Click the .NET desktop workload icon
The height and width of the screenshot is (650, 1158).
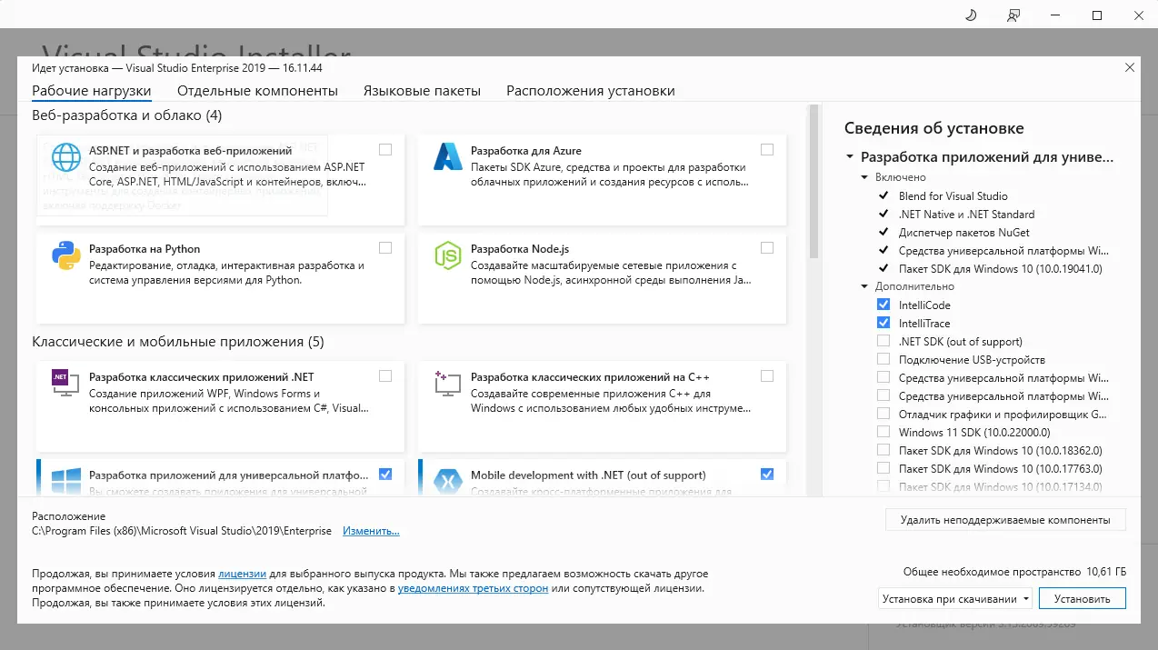[x=63, y=383]
